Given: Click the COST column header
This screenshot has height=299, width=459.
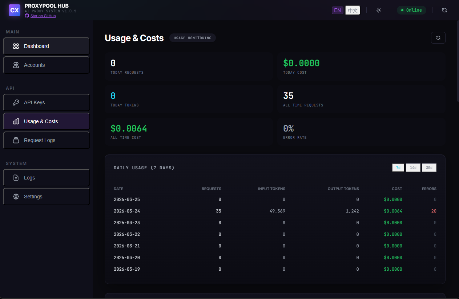Looking at the screenshot, I should pyautogui.click(x=397, y=189).
